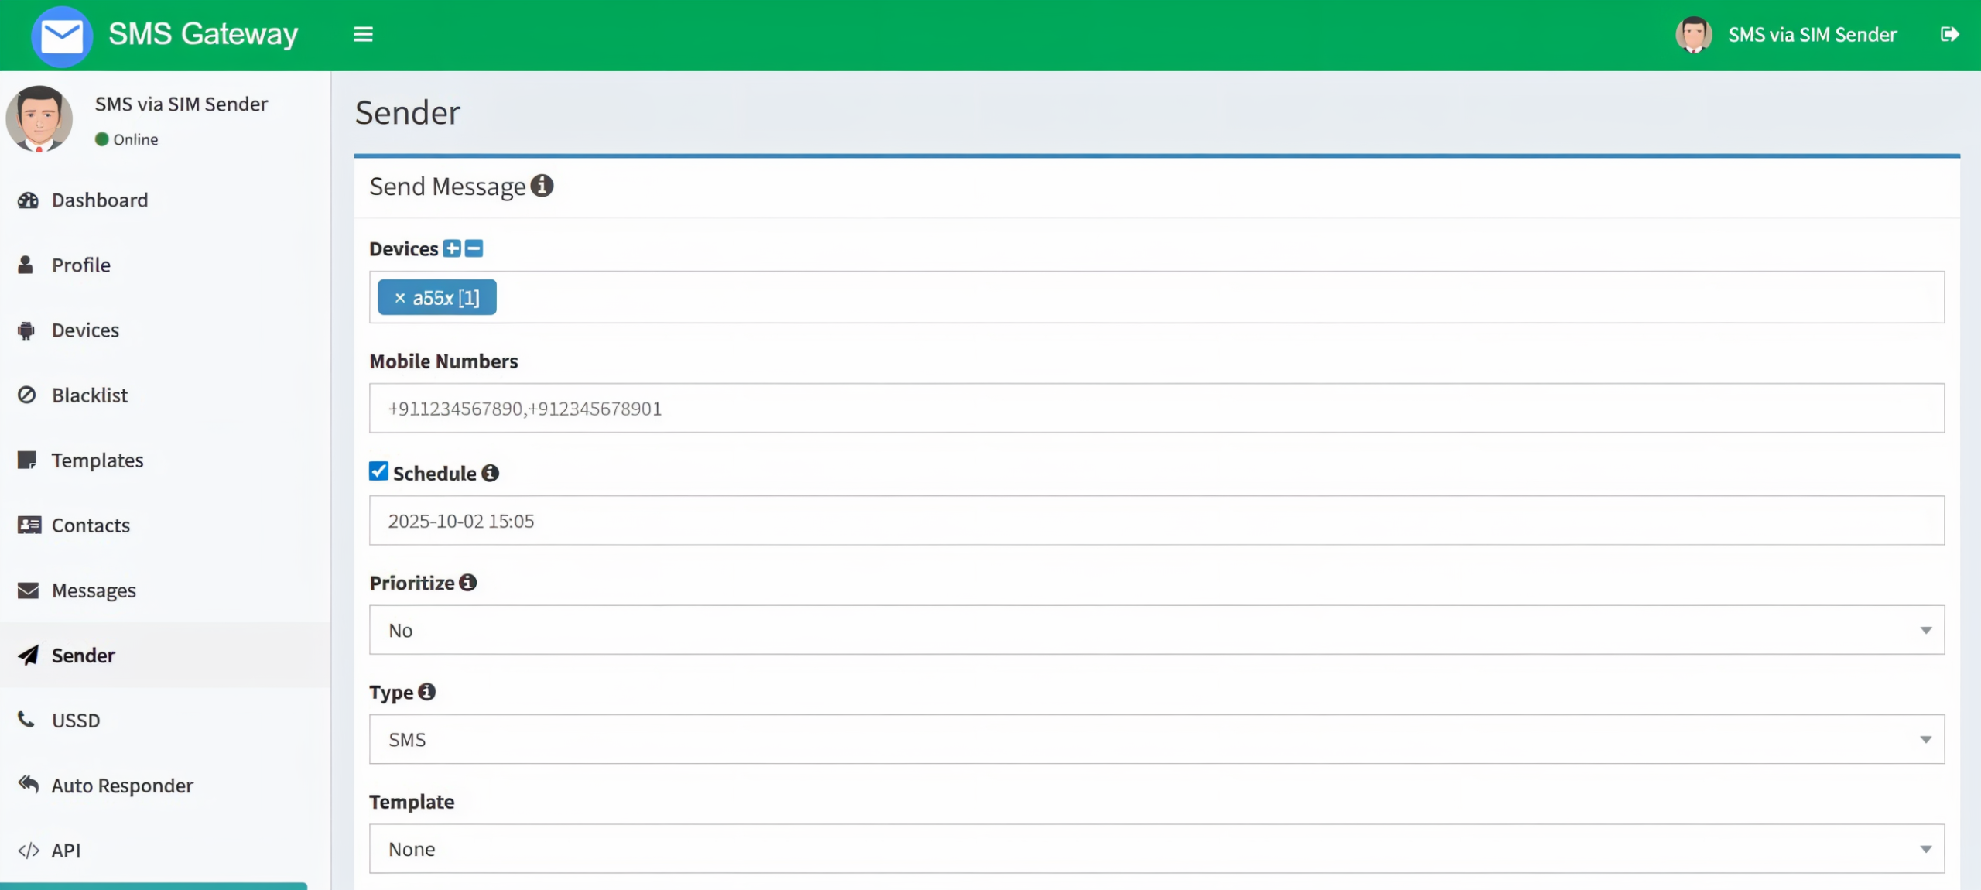
Task: Open the Type SMS dropdown
Action: (1156, 739)
